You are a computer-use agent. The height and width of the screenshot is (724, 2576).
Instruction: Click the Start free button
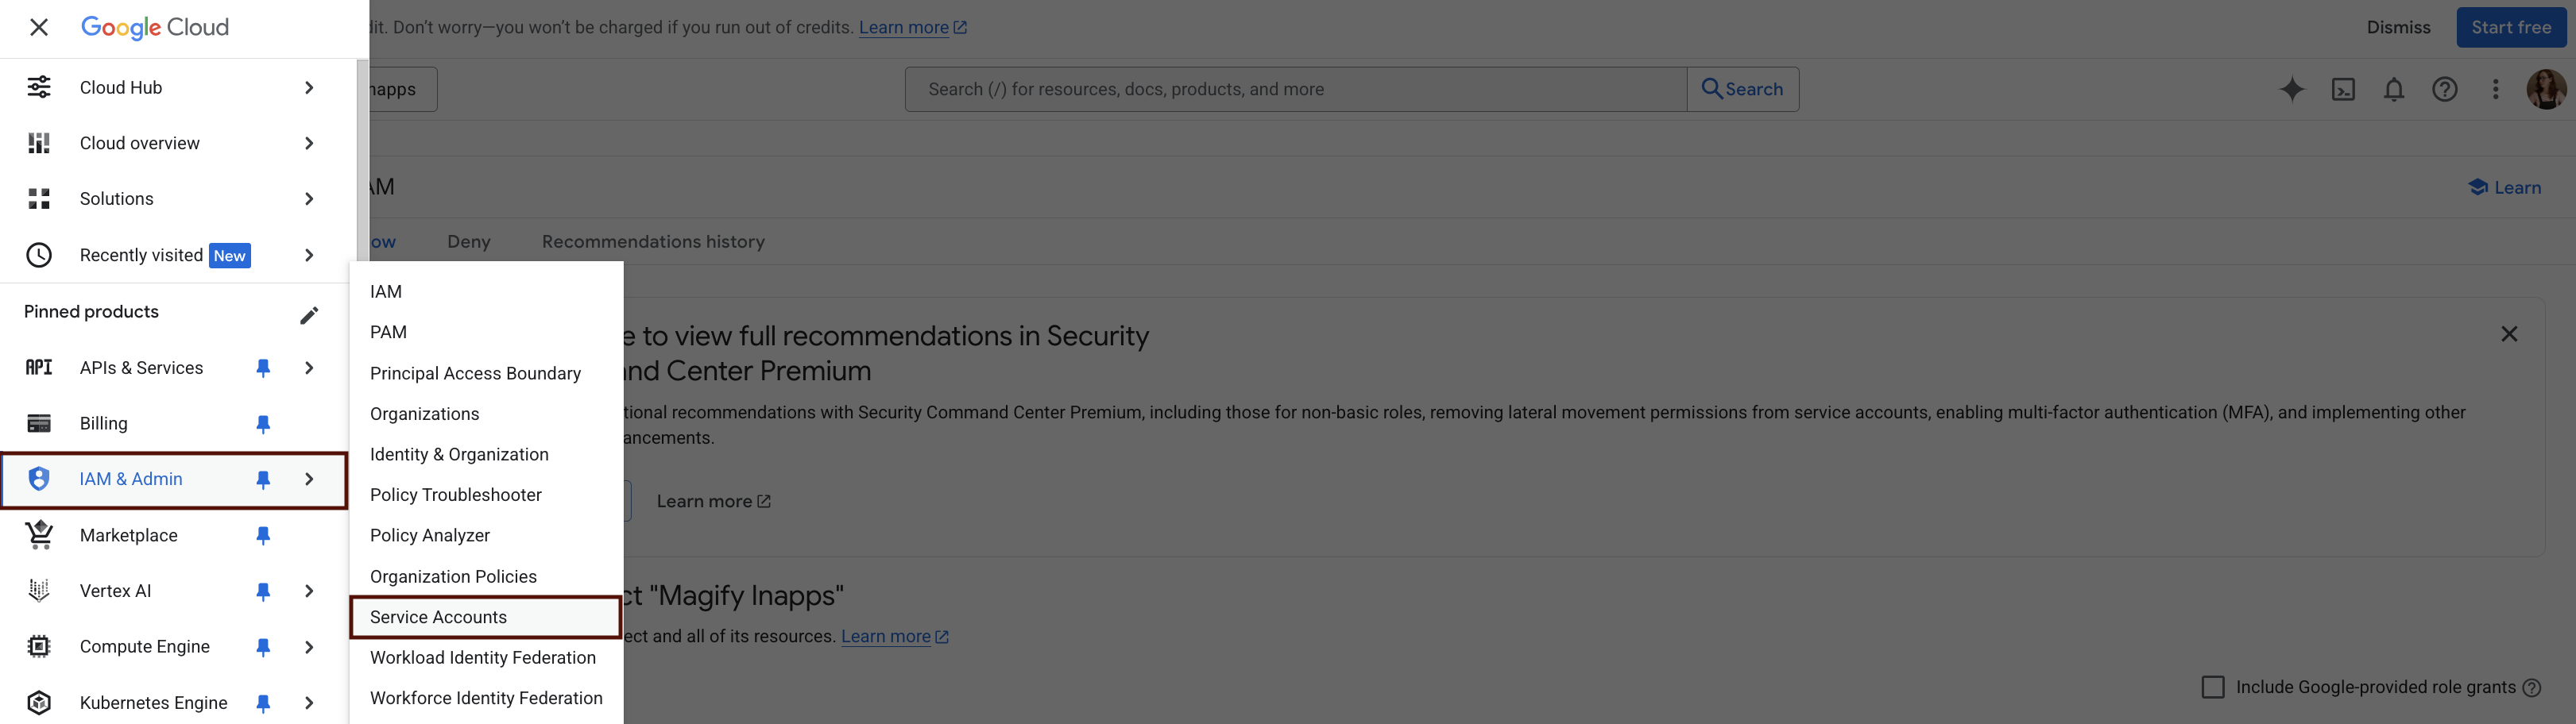coord(2511,27)
